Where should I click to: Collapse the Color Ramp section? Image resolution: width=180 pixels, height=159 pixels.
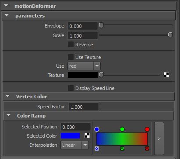tap(8, 115)
